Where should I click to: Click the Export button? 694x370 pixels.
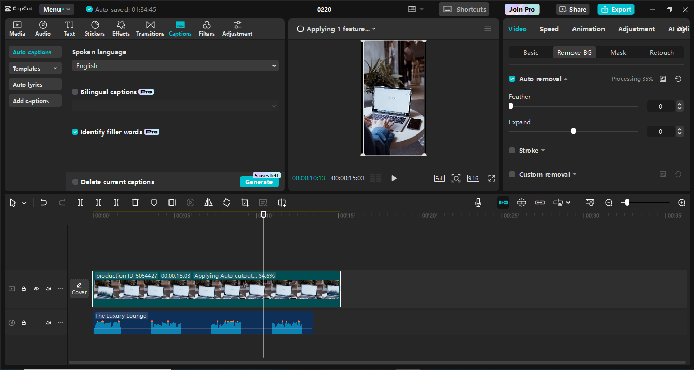616,9
